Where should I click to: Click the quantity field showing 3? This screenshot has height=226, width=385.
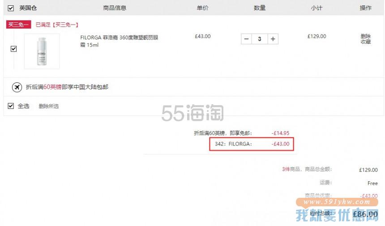coord(260,39)
